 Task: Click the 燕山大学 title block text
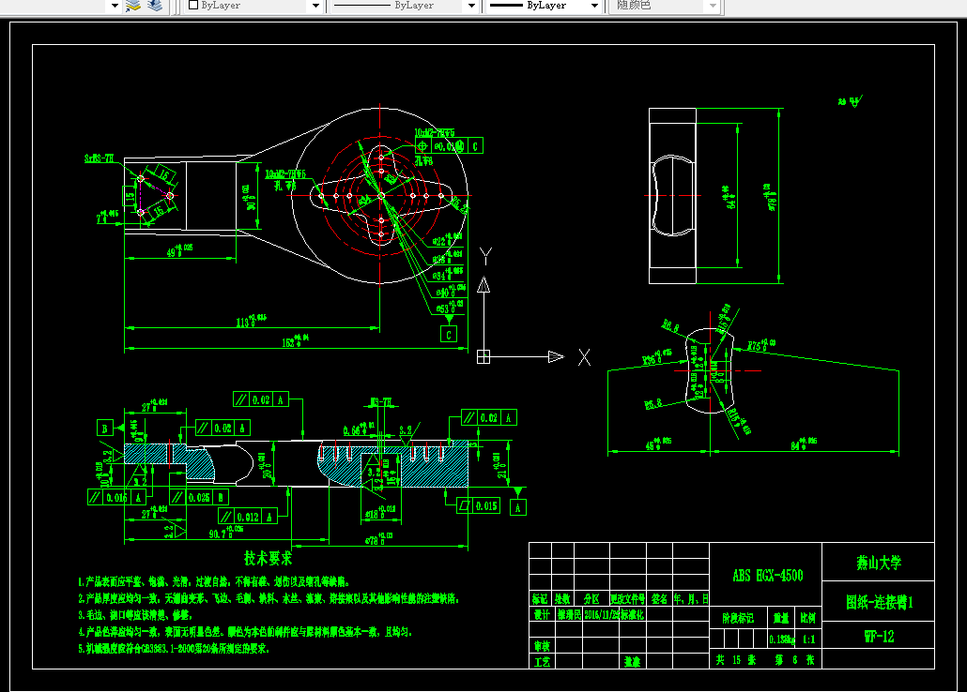(879, 562)
